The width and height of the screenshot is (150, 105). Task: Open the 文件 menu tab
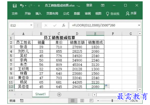point(15,13)
